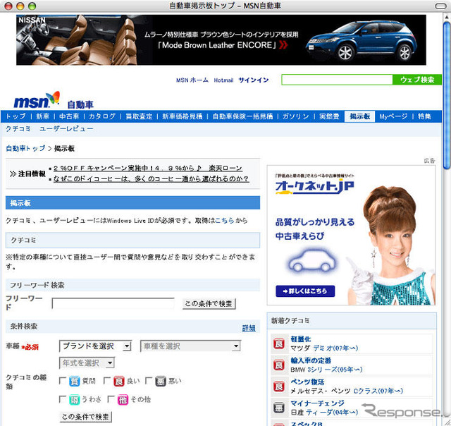This screenshot has height=426, width=451.
Task: Open the 中古車 nav tab
Action: pos(69,116)
